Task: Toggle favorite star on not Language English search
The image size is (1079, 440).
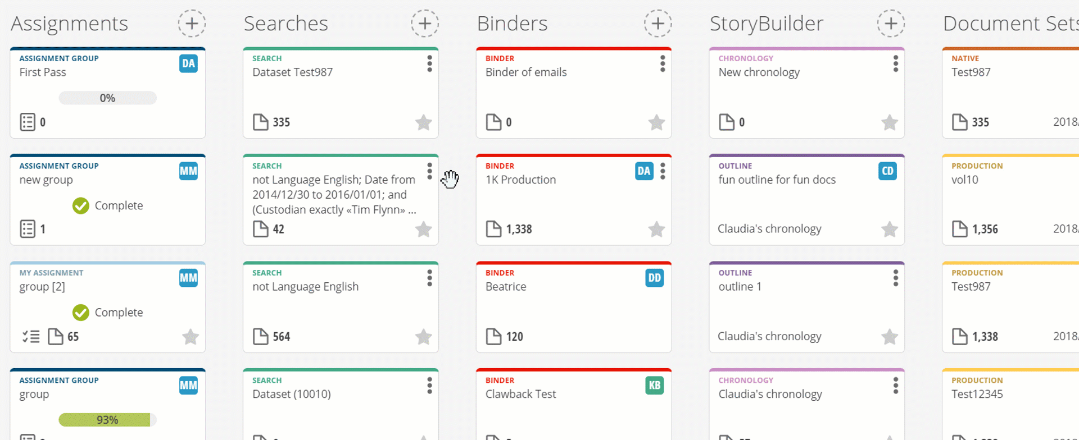Action: pos(424,337)
